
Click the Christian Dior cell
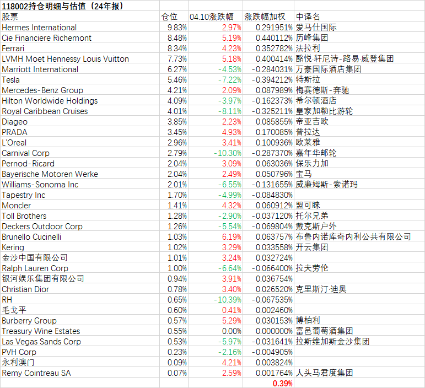[80, 289]
